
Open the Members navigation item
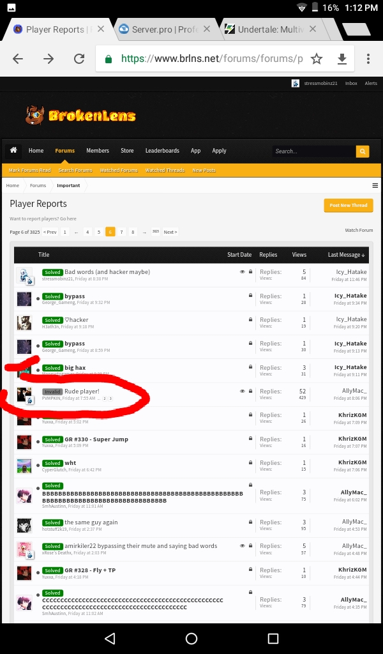tap(98, 151)
